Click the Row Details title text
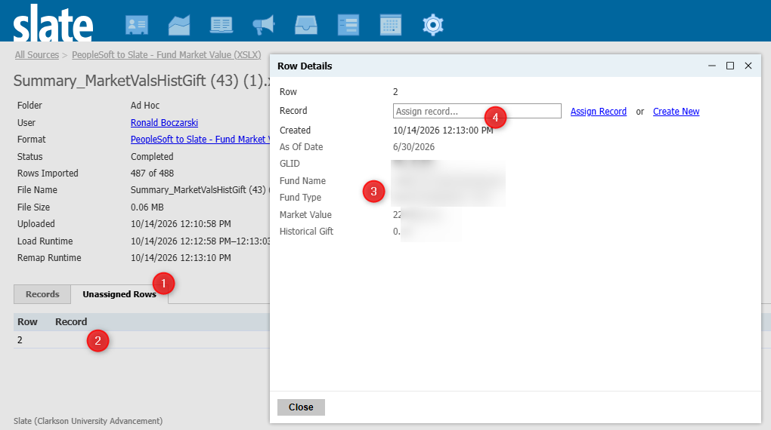 pyautogui.click(x=305, y=66)
